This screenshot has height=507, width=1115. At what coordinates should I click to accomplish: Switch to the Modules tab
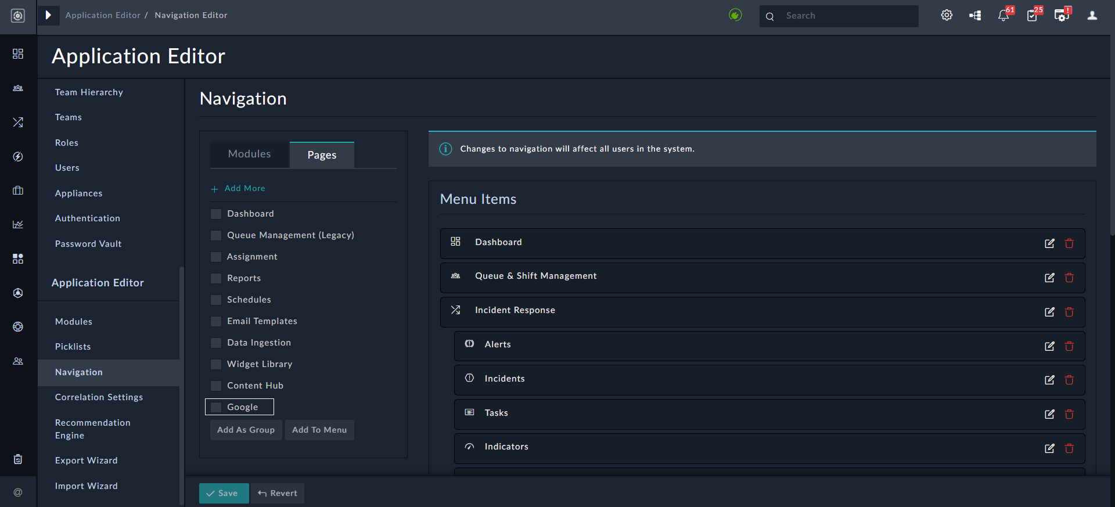click(x=249, y=154)
